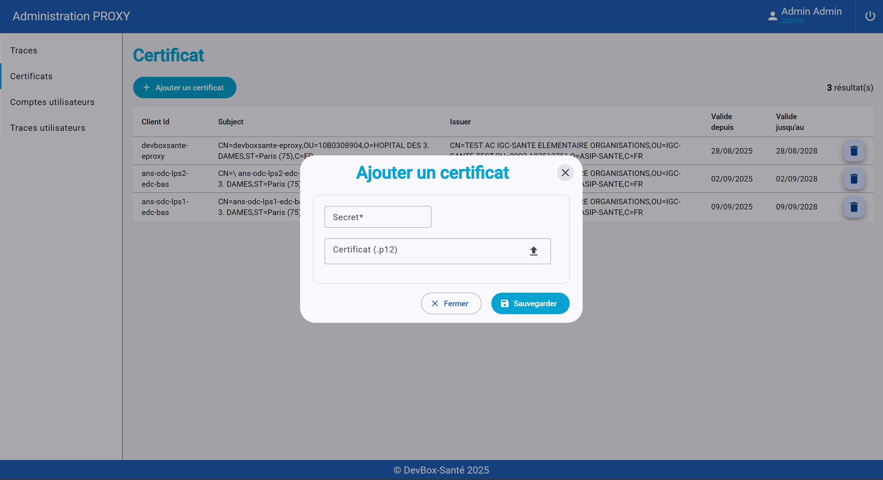
Task: Open the Traces section
Action: coord(24,50)
